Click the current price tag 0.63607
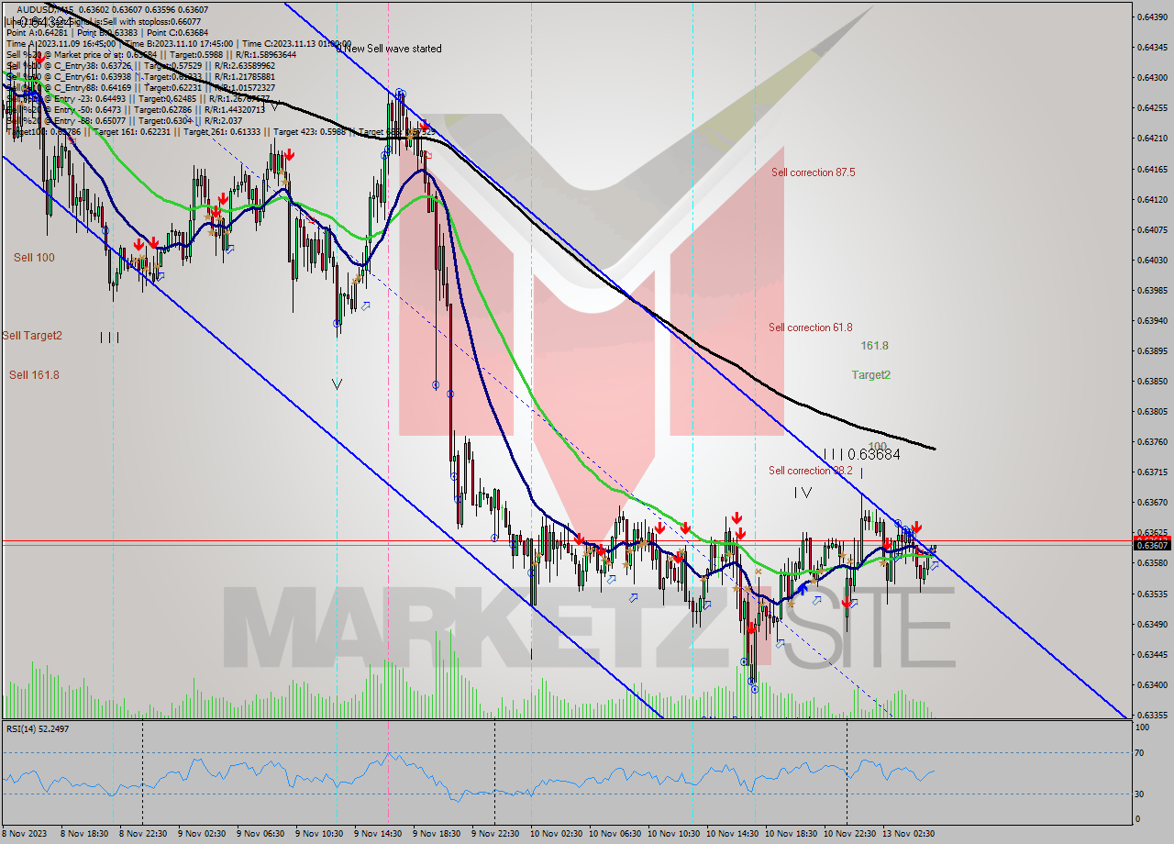 (1152, 545)
